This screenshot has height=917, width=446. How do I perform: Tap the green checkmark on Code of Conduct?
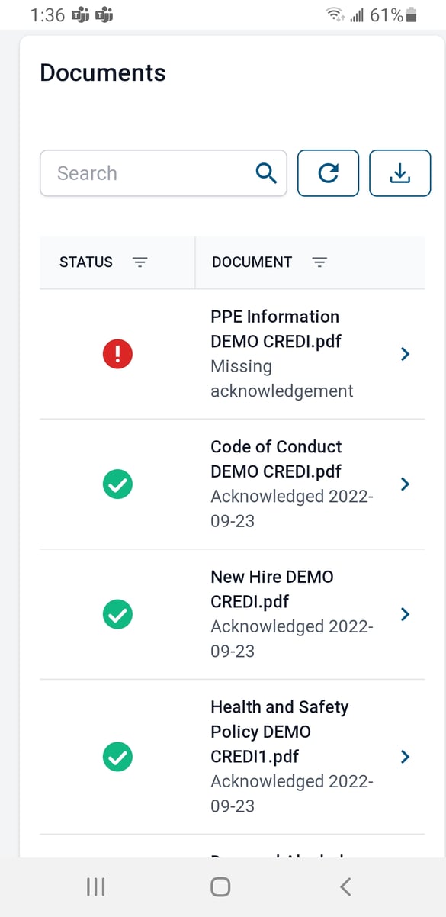[117, 484]
